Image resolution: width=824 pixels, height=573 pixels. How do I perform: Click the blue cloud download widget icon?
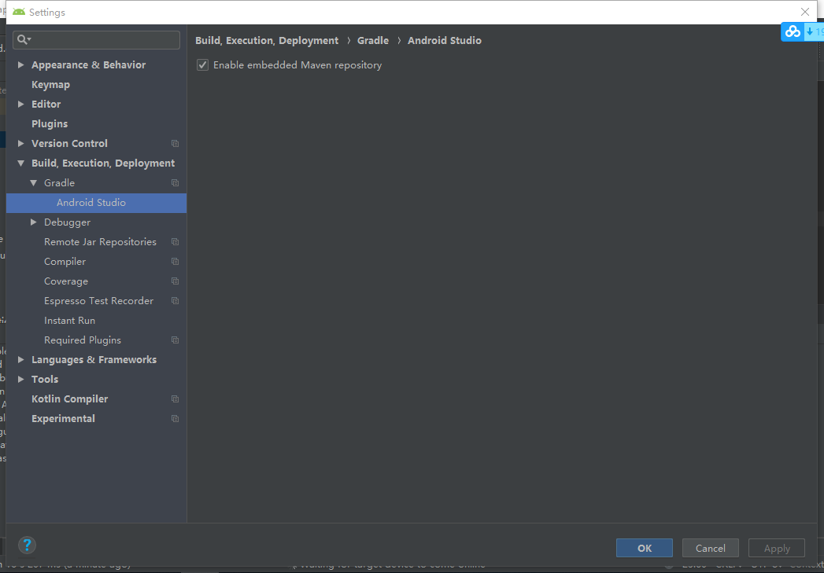click(793, 32)
